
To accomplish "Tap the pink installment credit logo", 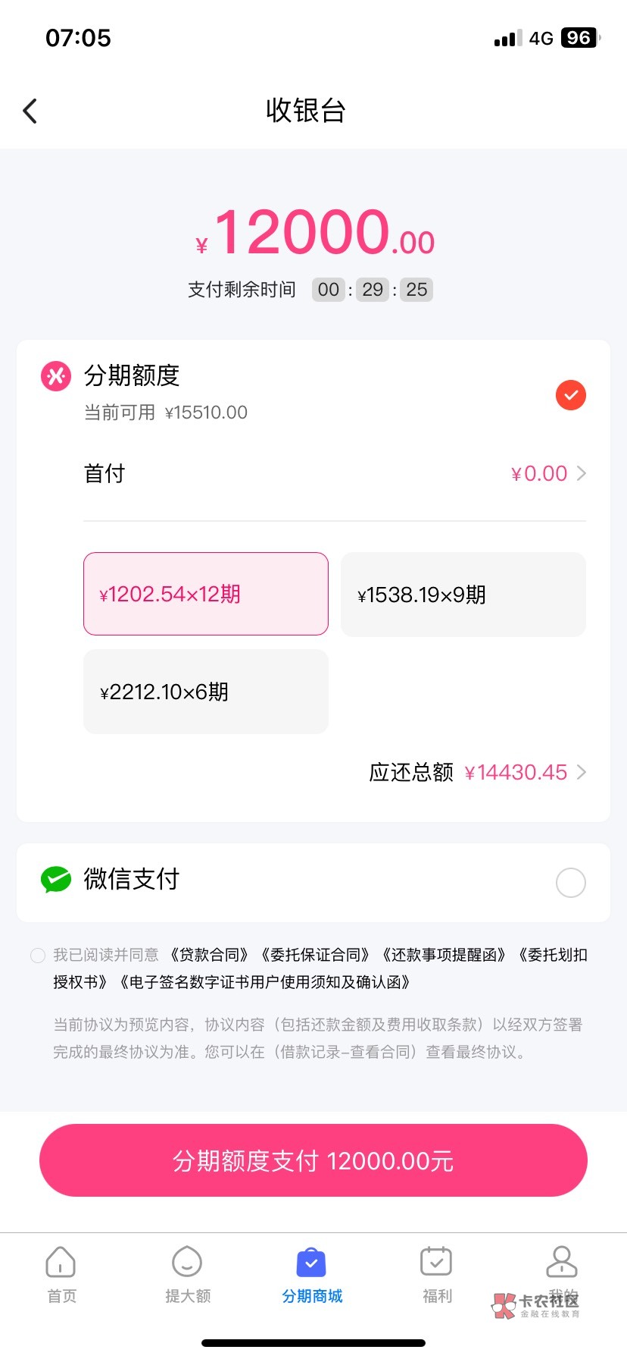I will tap(56, 375).
